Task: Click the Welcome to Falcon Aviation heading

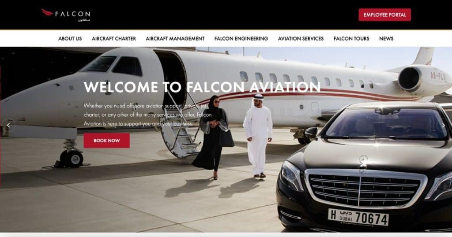Action: tap(202, 87)
